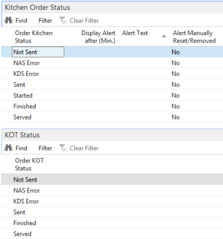Select the Finished row in KOT Status list

point(112,223)
